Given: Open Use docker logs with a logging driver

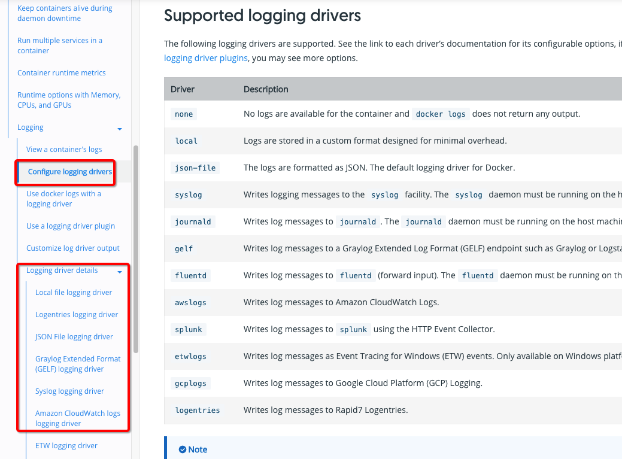Looking at the screenshot, I should point(63,199).
